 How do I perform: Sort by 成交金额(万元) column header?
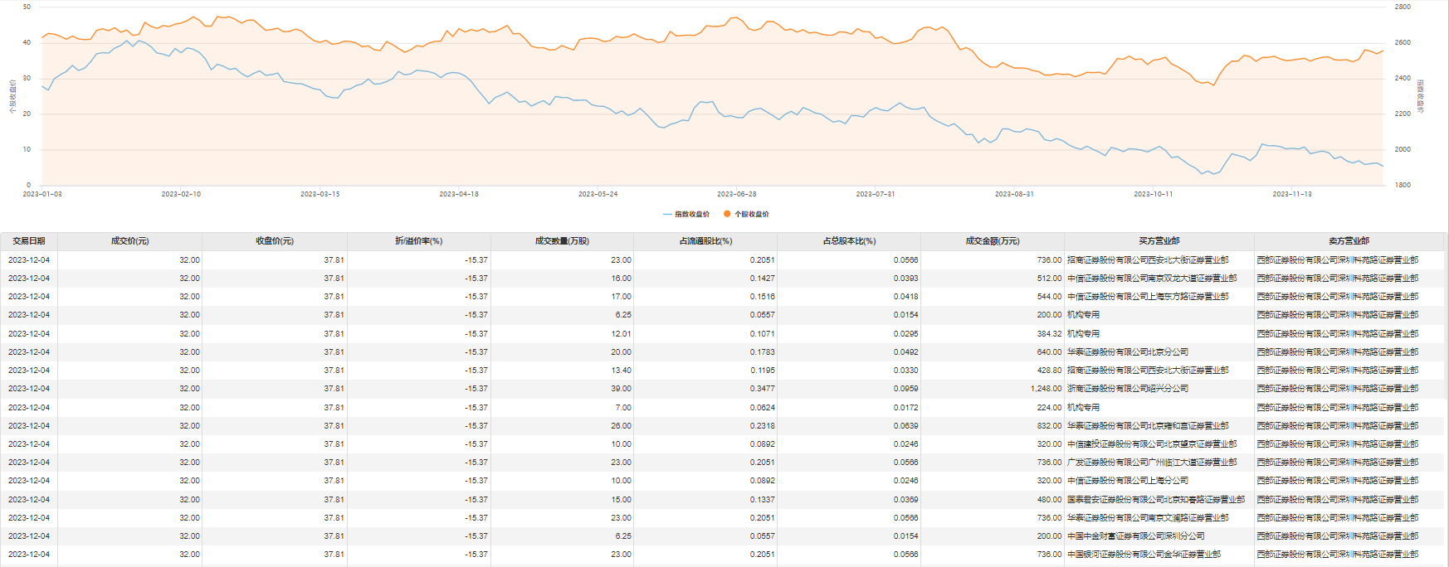click(x=993, y=241)
